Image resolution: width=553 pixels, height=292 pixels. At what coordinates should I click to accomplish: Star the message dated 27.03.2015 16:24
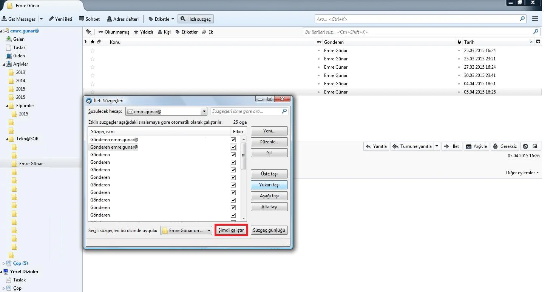(93, 67)
